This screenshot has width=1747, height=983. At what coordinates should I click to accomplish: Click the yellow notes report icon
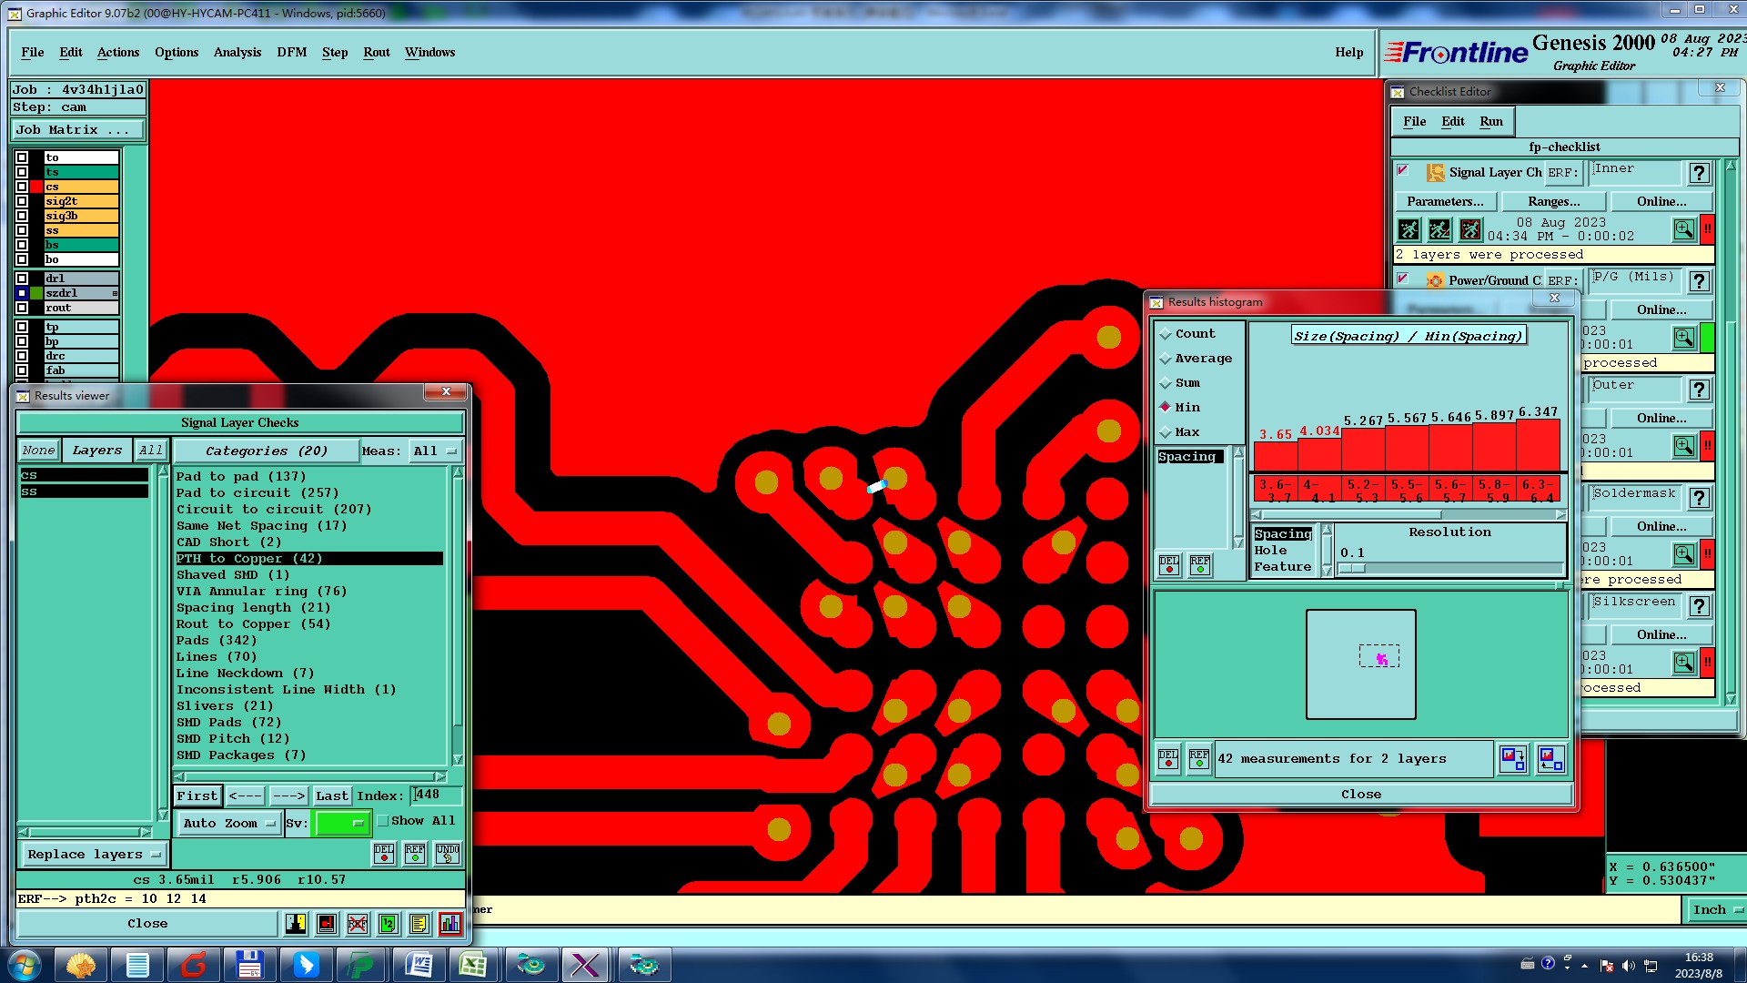419,924
